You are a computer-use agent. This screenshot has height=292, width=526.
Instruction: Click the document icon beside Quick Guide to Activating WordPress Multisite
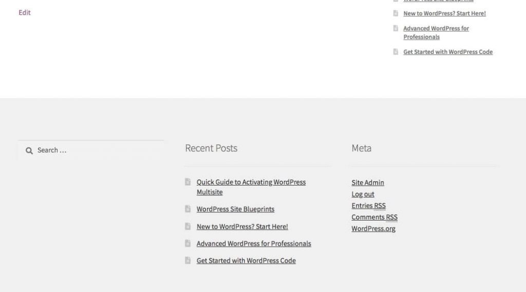pyautogui.click(x=188, y=182)
